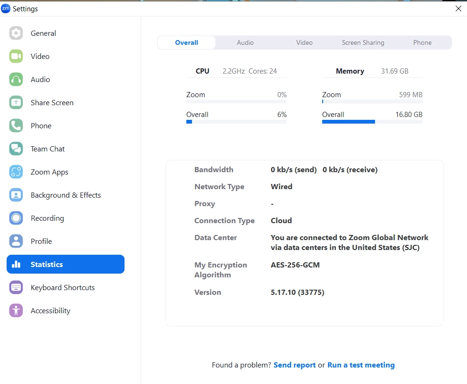The width and height of the screenshot is (467, 384).
Task: Click the Share Screen arrow icon
Action: click(16, 102)
